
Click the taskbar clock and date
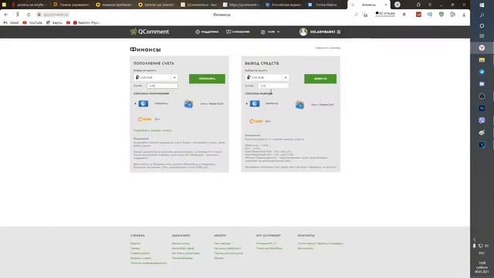(x=482, y=267)
